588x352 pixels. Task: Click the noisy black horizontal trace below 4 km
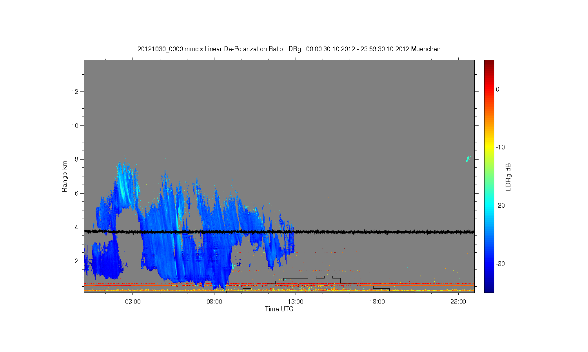pos(279,232)
